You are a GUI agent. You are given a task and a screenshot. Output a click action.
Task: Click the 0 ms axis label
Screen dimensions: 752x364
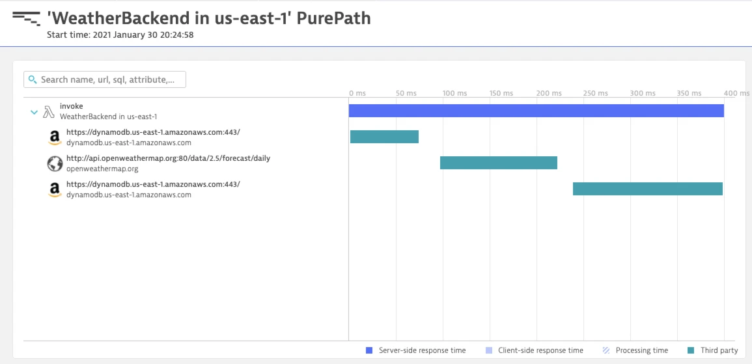(358, 93)
